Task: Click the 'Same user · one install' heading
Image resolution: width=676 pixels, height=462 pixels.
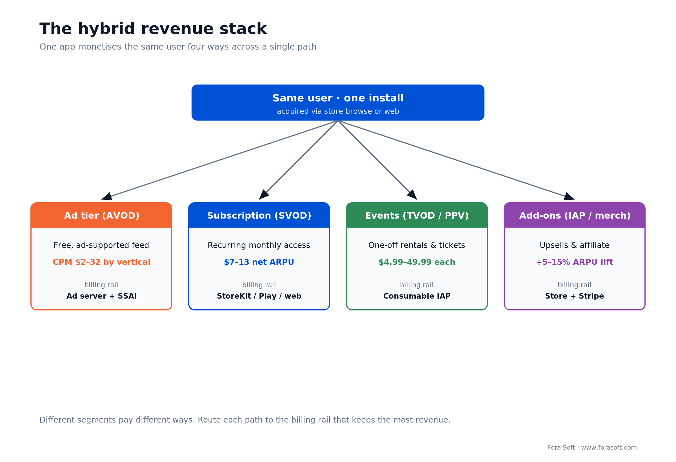Action: coord(338,98)
